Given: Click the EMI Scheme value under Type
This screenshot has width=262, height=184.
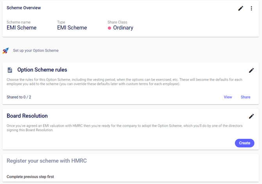Looking at the screenshot, I should point(72,28).
